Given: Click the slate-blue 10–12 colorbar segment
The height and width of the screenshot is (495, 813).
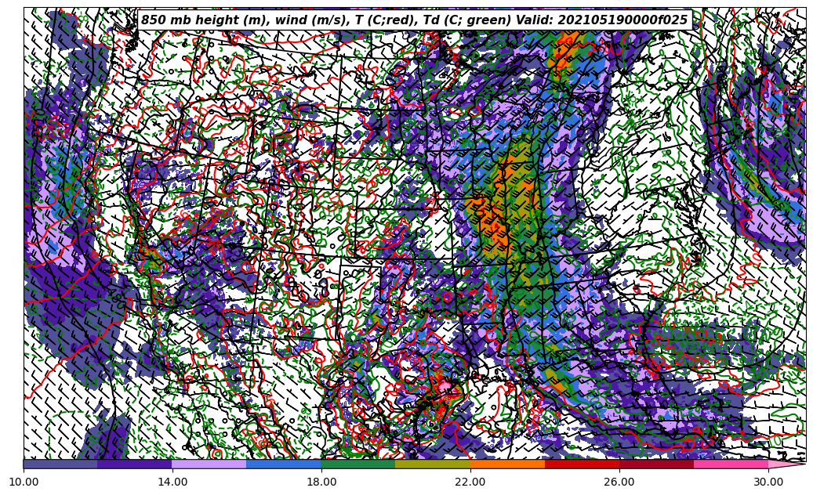Looking at the screenshot, I should [x=60, y=464].
